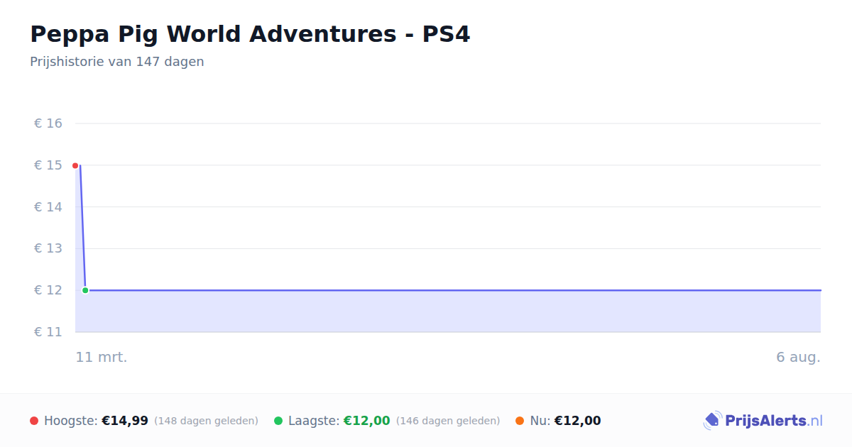Viewport: 852px width, 447px height.
Task: Click the green Laagste legend dot
Action: 278,421
